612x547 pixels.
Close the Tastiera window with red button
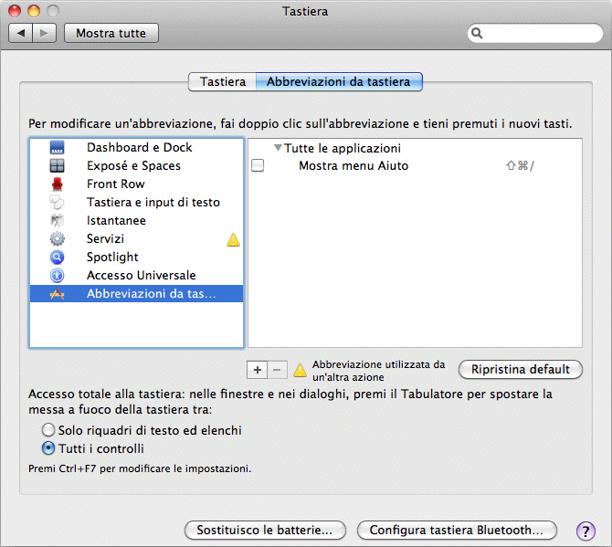15,11
